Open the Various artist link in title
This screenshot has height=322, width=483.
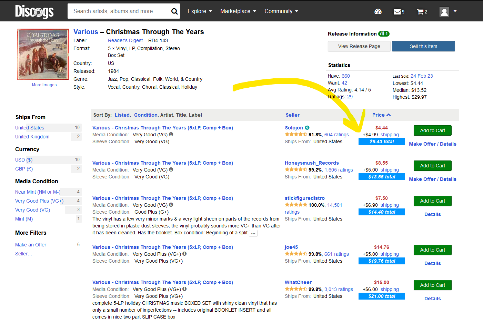pos(85,32)
